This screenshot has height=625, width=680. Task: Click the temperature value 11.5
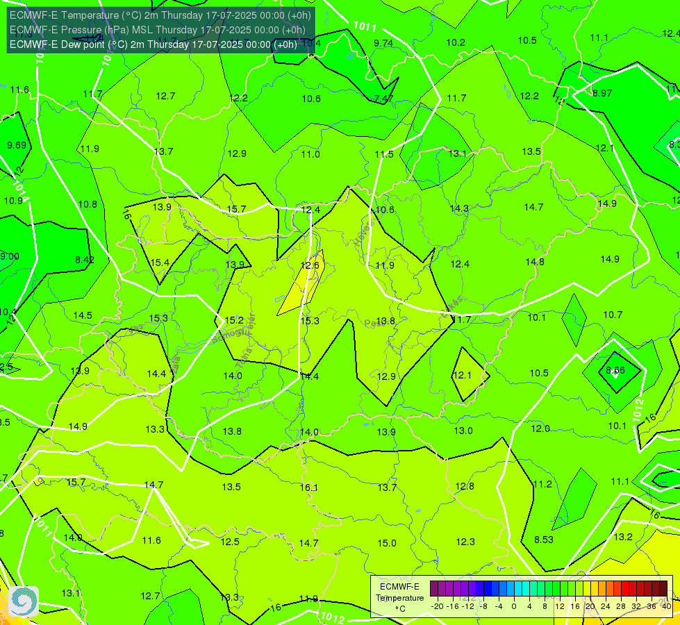(384, 154)
